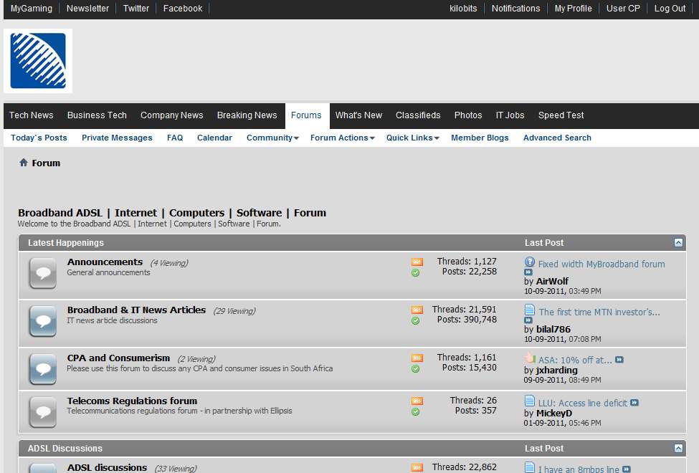Open the Photos tab
Screen dimensions: 699x473
point(468,115)
